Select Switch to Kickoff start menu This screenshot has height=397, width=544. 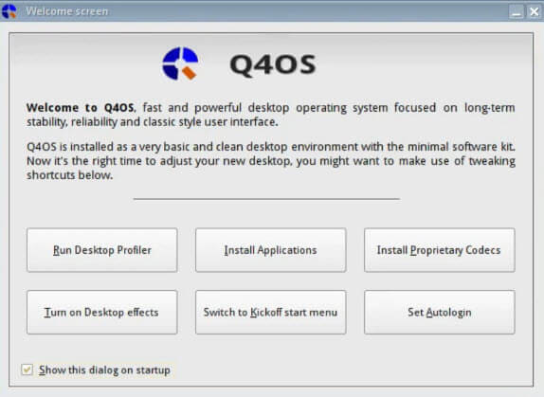271,312
